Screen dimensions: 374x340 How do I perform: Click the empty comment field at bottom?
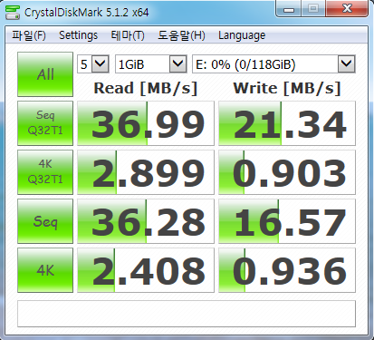coord(187,314)
